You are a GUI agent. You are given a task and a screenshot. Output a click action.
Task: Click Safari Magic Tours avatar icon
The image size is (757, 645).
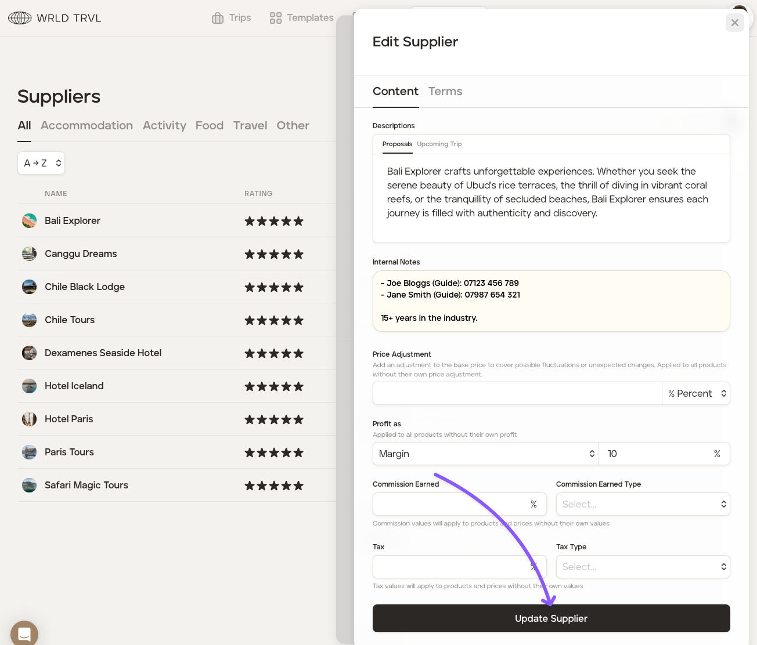[x=29, y=485]
